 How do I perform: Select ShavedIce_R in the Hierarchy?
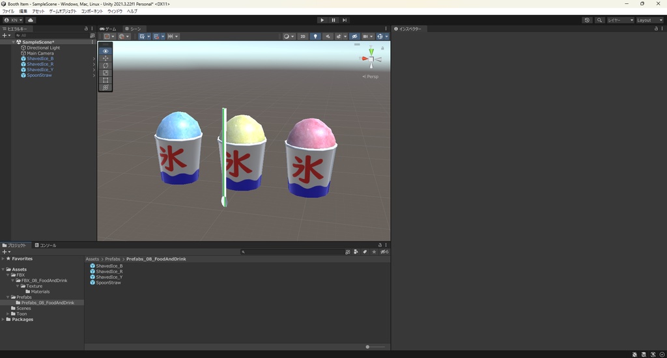pos(40,64)
